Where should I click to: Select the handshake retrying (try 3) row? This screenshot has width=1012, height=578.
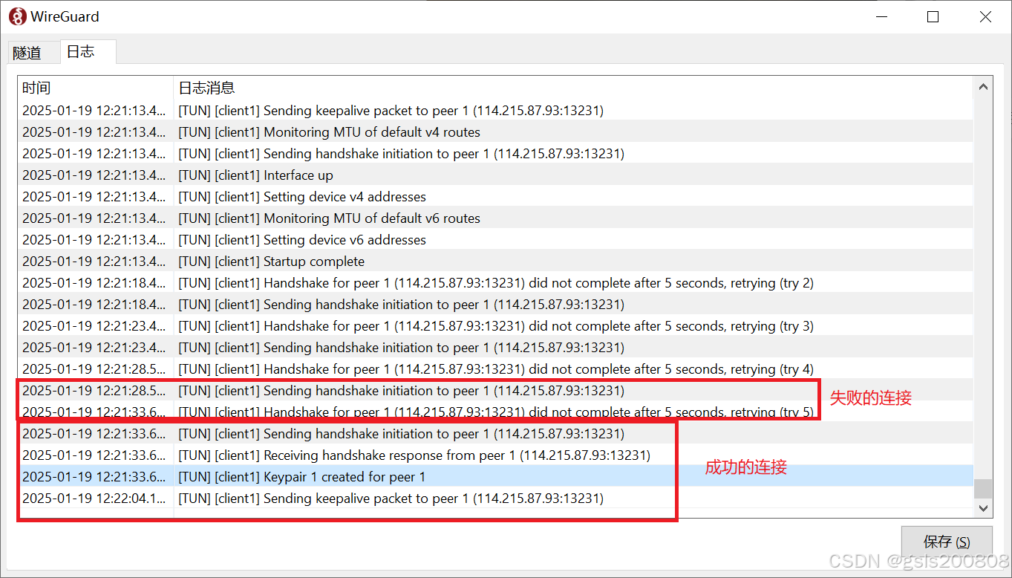tap(495, 326)
